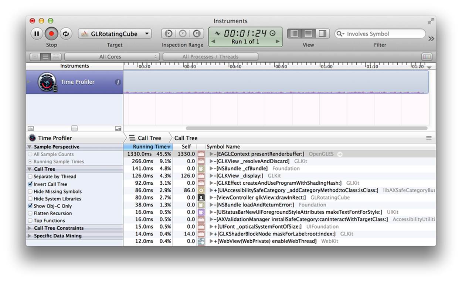Viewport: 462px width, 282px height.
Task: Enable Hide Missing Symbols checkbox
Action: (30, 191)
